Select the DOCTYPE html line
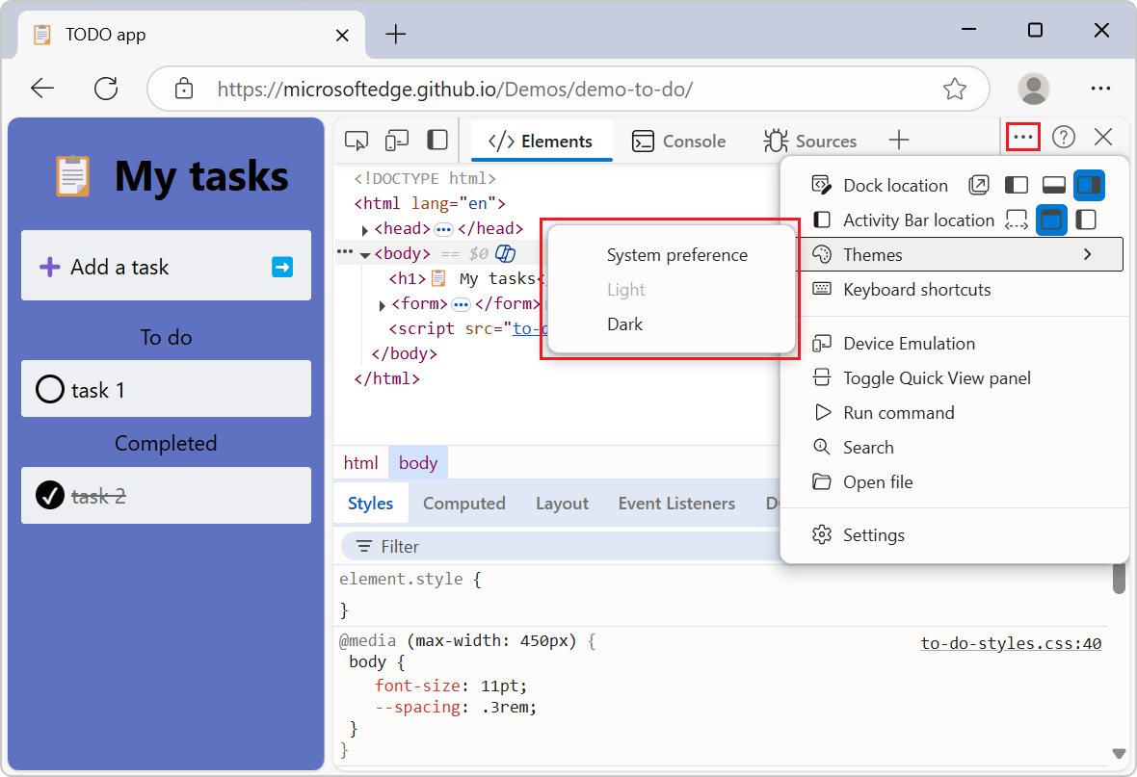Image resolution: width=1137 pixels, height=777 pixels. (425, 179)
